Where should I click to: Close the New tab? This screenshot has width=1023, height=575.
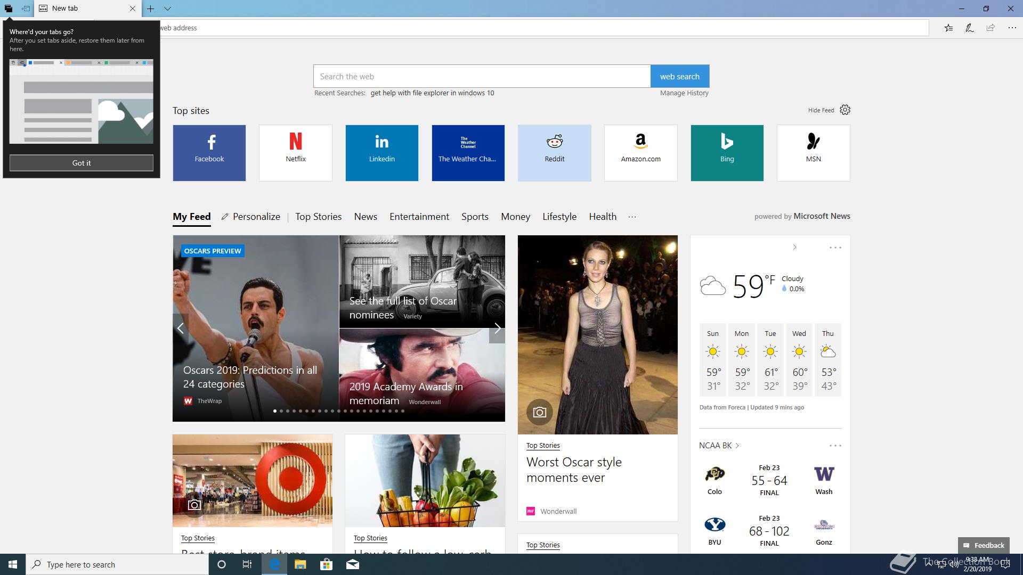point(133,9)
